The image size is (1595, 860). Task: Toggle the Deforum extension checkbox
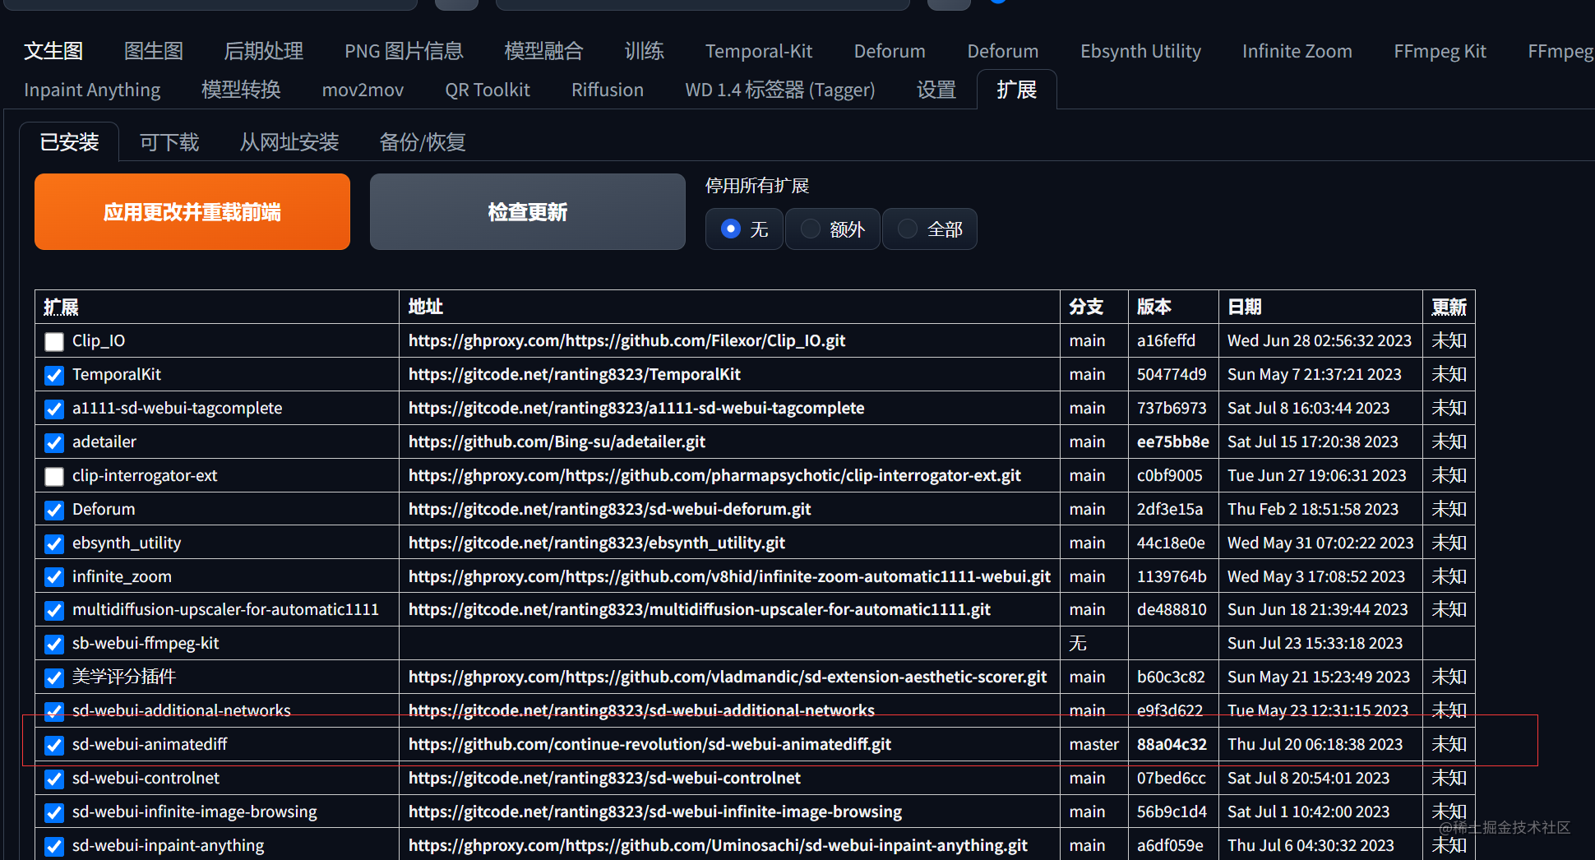tap(54, 511)
